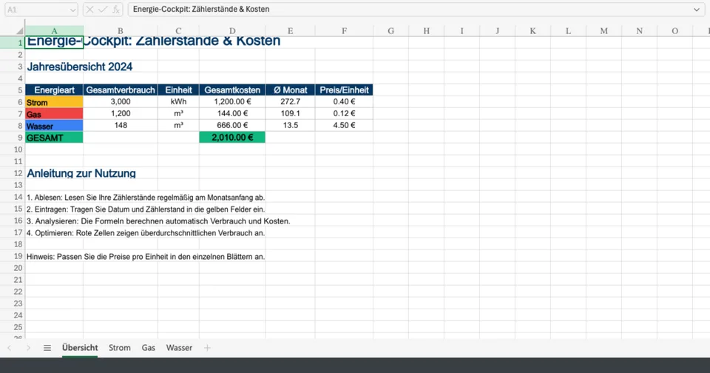Click the yellow Strom cell
Screen dimensions: 710x373
click(x=54, y=102)
